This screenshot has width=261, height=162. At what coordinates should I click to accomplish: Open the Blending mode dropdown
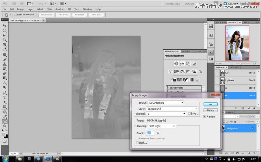click(x=162, y=126)
